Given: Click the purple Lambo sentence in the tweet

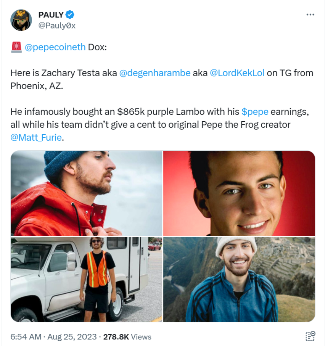Looking at the screenshot, I should 126,112.
